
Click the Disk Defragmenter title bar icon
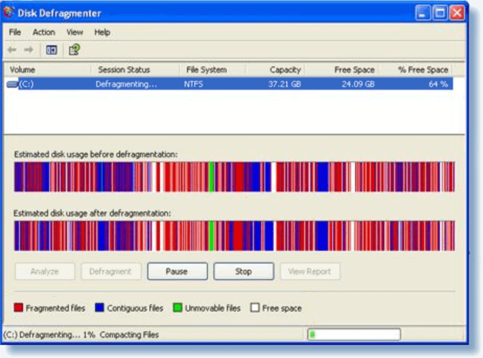[x=9, y=12]
